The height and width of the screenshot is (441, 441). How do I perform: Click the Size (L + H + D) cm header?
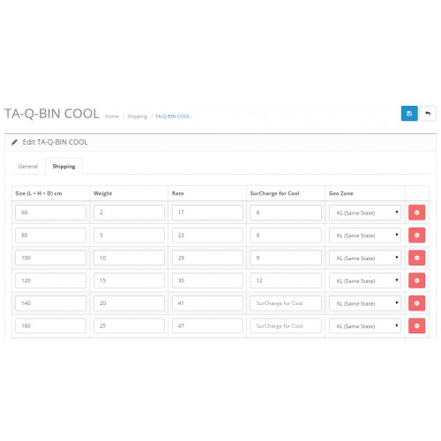coord(39,193)
